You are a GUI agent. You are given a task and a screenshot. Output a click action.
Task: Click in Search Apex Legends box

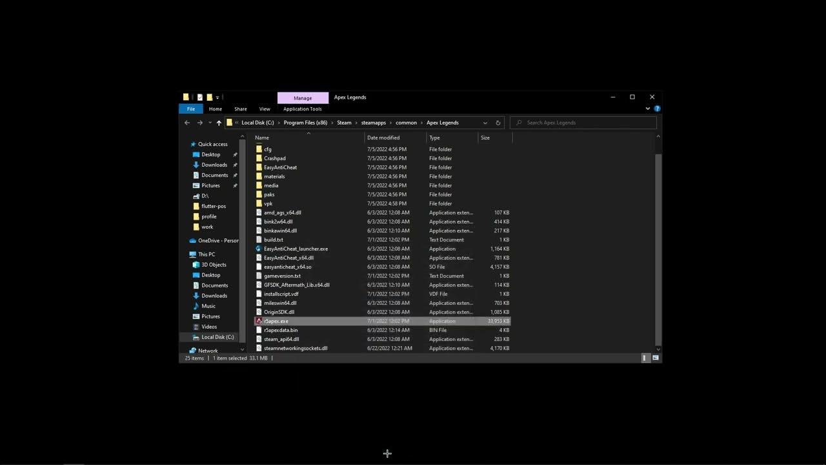[x=583, y=123]
